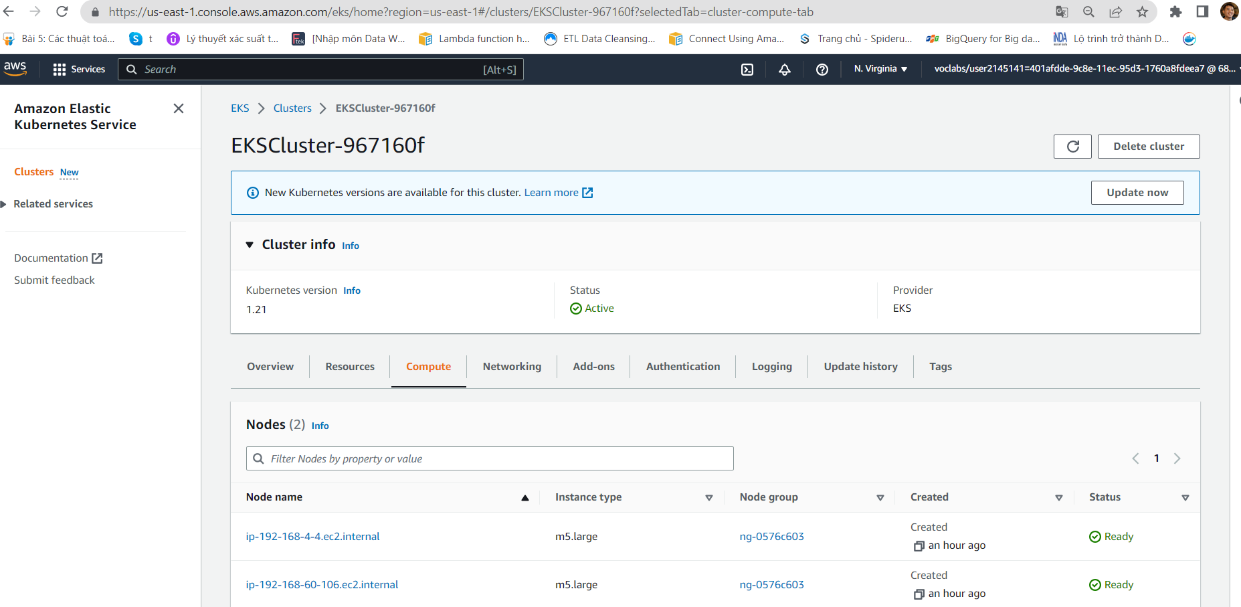Click the EKS breadcrumb link
Screen dimensions: 1241x607
coord(240,108)
